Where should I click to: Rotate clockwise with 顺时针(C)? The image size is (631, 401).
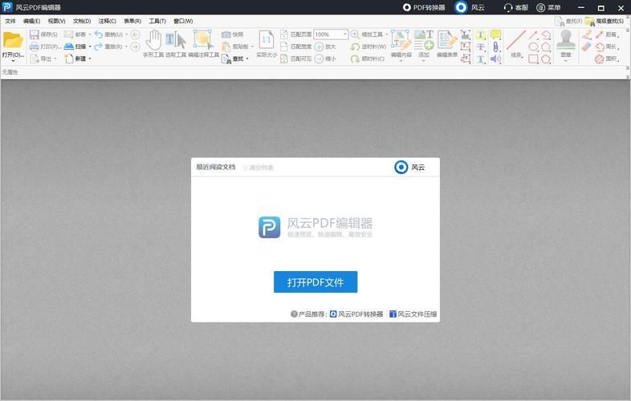pyautogui.click(x=368, y=59)
